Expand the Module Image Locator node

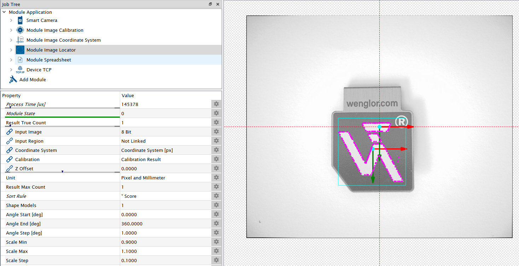pyautogui.click(x=11, y=50)
